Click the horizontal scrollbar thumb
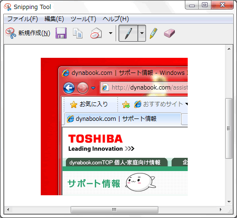 pos(114,210)
